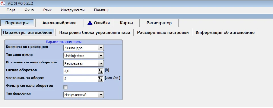Open the Инструменты menu
Image resolution: width=273 pixels, height=108 pixels.
73,10
